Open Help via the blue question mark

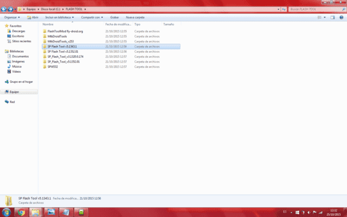[x=341, y=17]
